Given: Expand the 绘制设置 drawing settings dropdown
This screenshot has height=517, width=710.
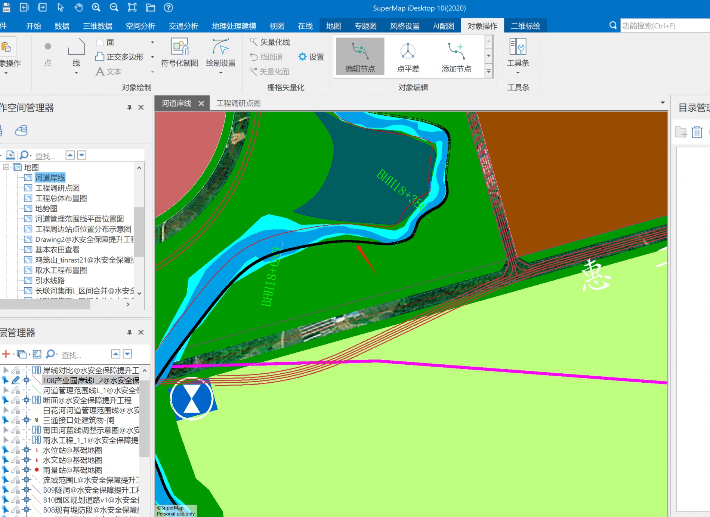Looking at the screenshot, I should tap(221, 73).
